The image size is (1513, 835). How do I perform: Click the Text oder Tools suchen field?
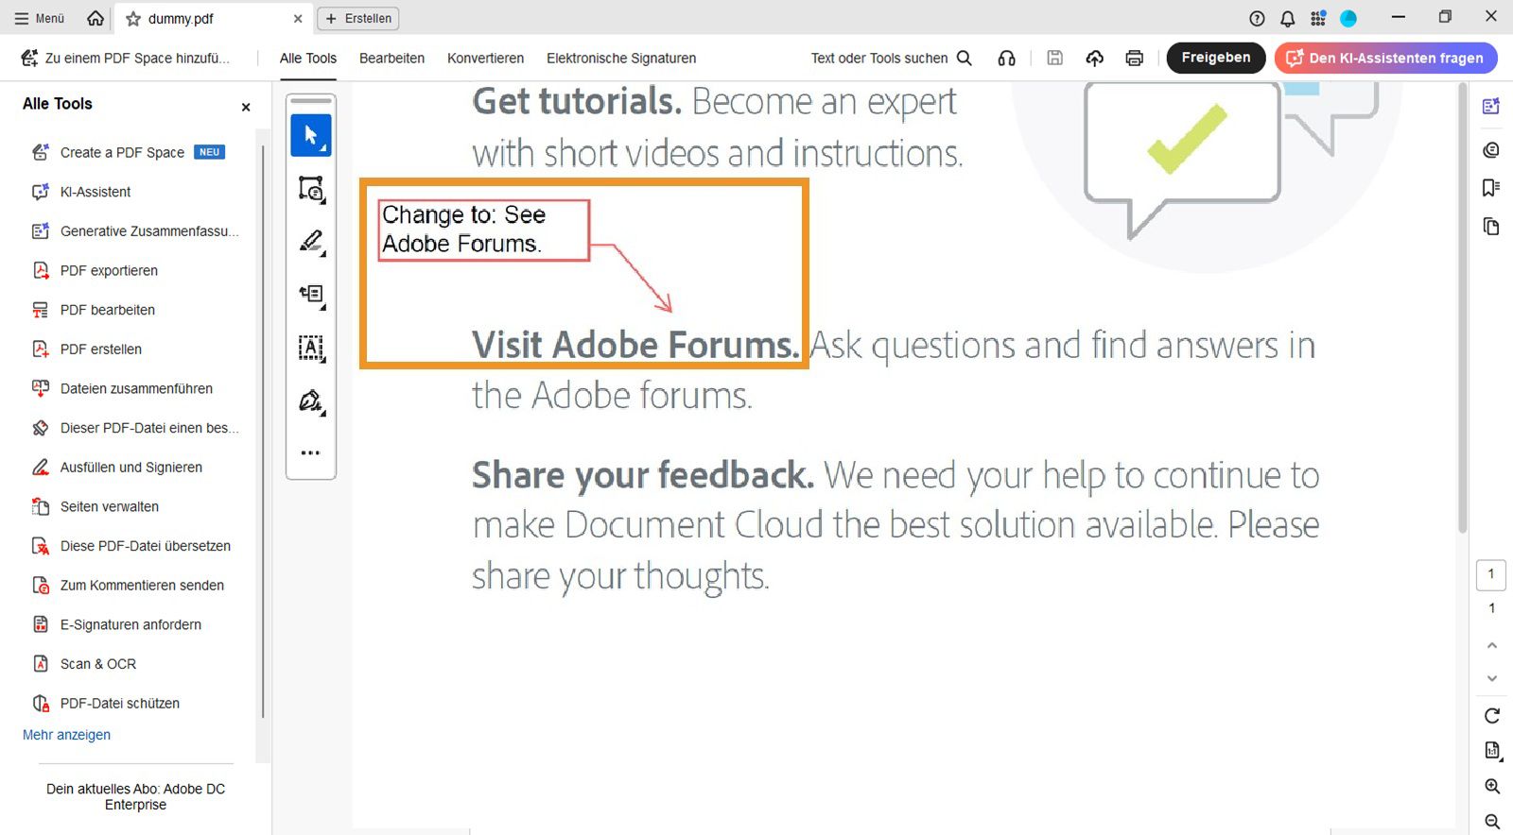click(x=879, y=59)
